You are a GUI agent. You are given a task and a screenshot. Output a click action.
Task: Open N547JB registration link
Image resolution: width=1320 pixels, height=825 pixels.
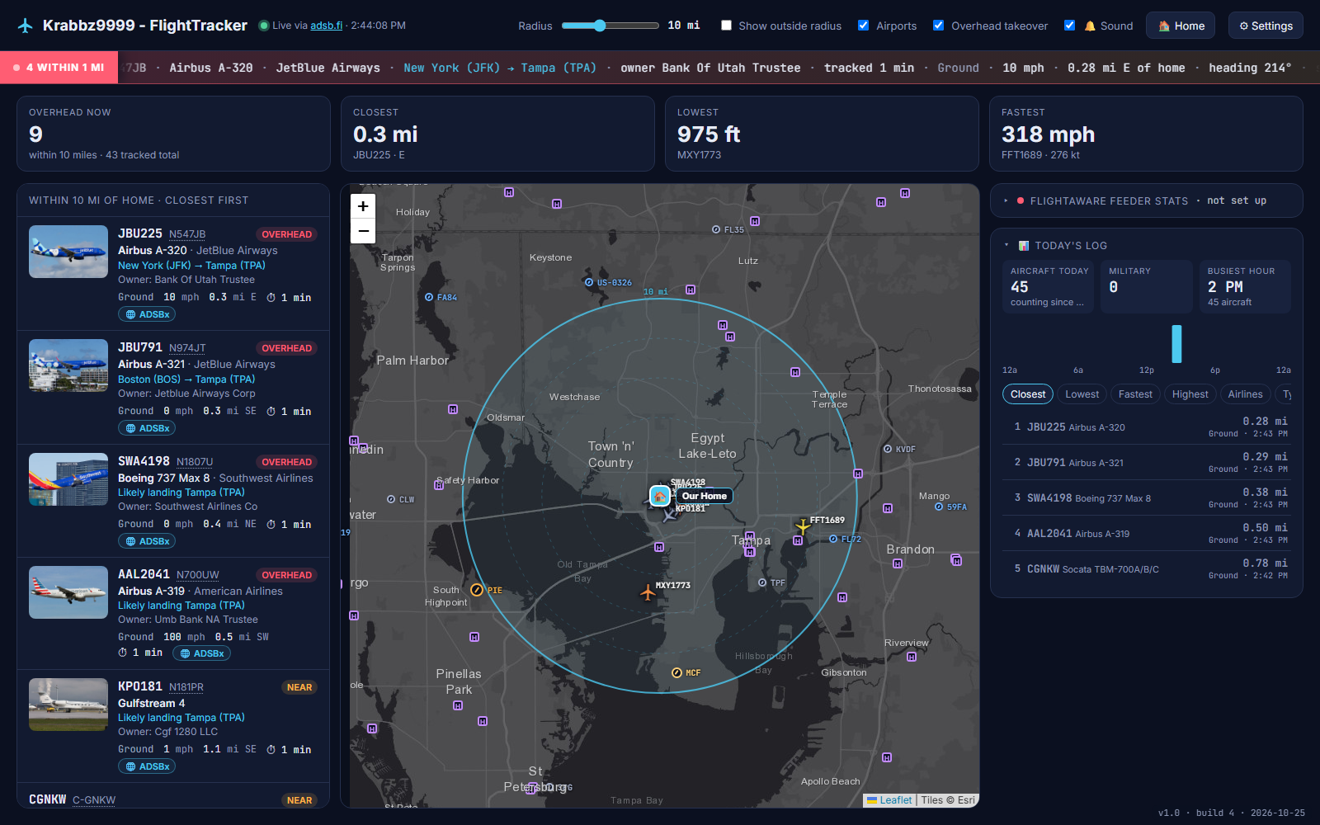click(187, 234)
